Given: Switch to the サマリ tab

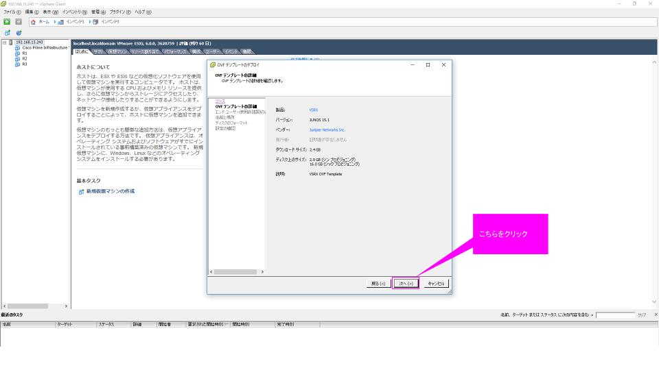Looking at the screenshot, I should (98, 51).
